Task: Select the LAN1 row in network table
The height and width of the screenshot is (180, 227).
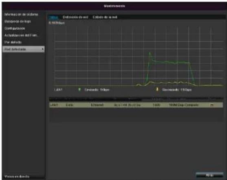Action: (x=136, y=105)
